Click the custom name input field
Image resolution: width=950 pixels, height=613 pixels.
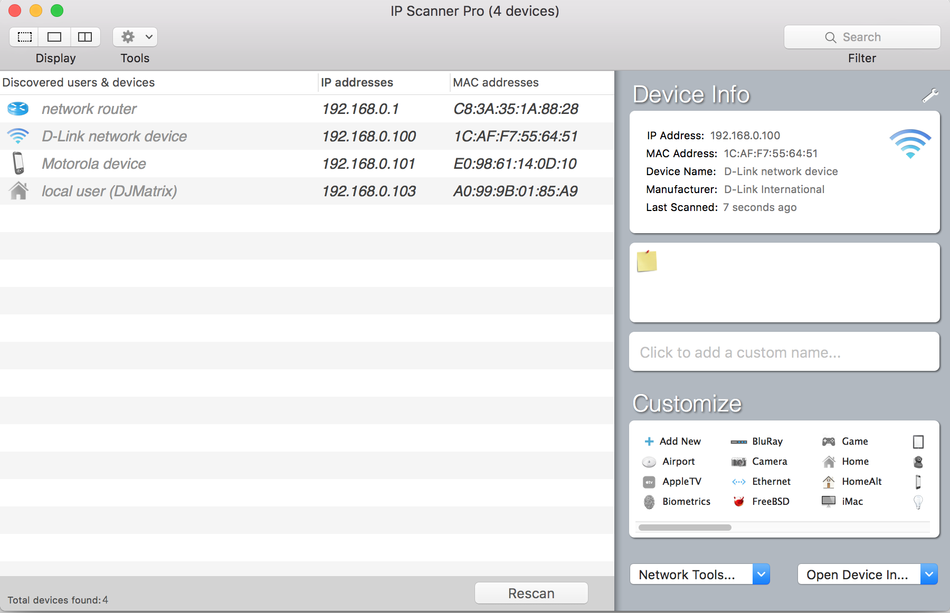pyautogui.click(x=784, y=352)
